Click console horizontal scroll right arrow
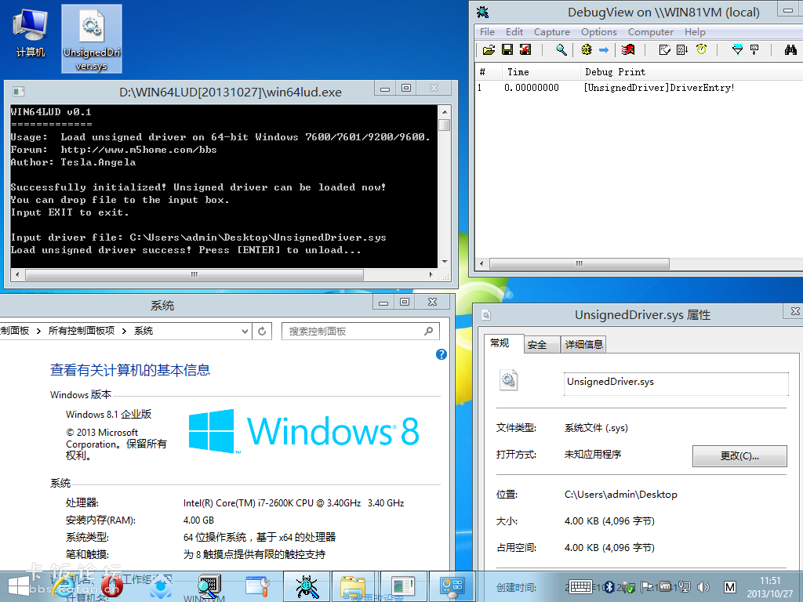This screenshot has height=602, width=803. click(x=431, y=275)
